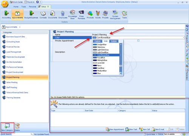
Task: Open the Reminders side panel tab
Action: pos(187,74)
